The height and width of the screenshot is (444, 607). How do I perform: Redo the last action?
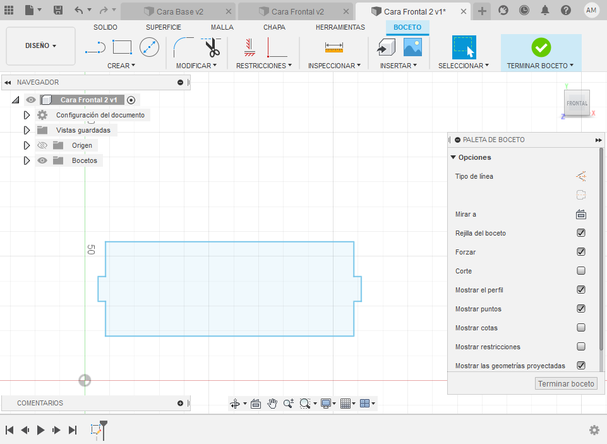click(104, 10)
